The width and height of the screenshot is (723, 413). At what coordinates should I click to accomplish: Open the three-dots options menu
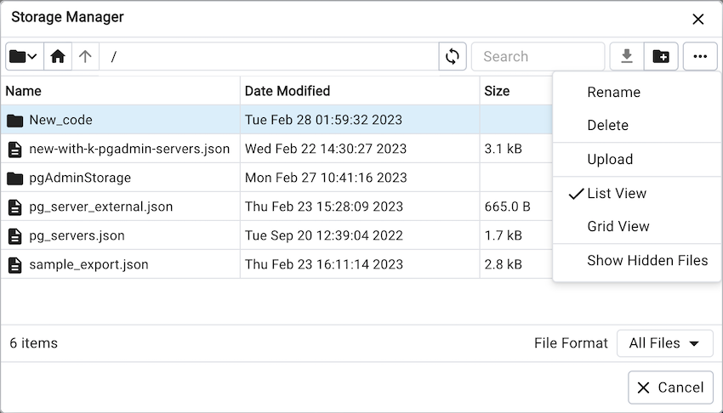pyautogui.click(x=700, y=57)
